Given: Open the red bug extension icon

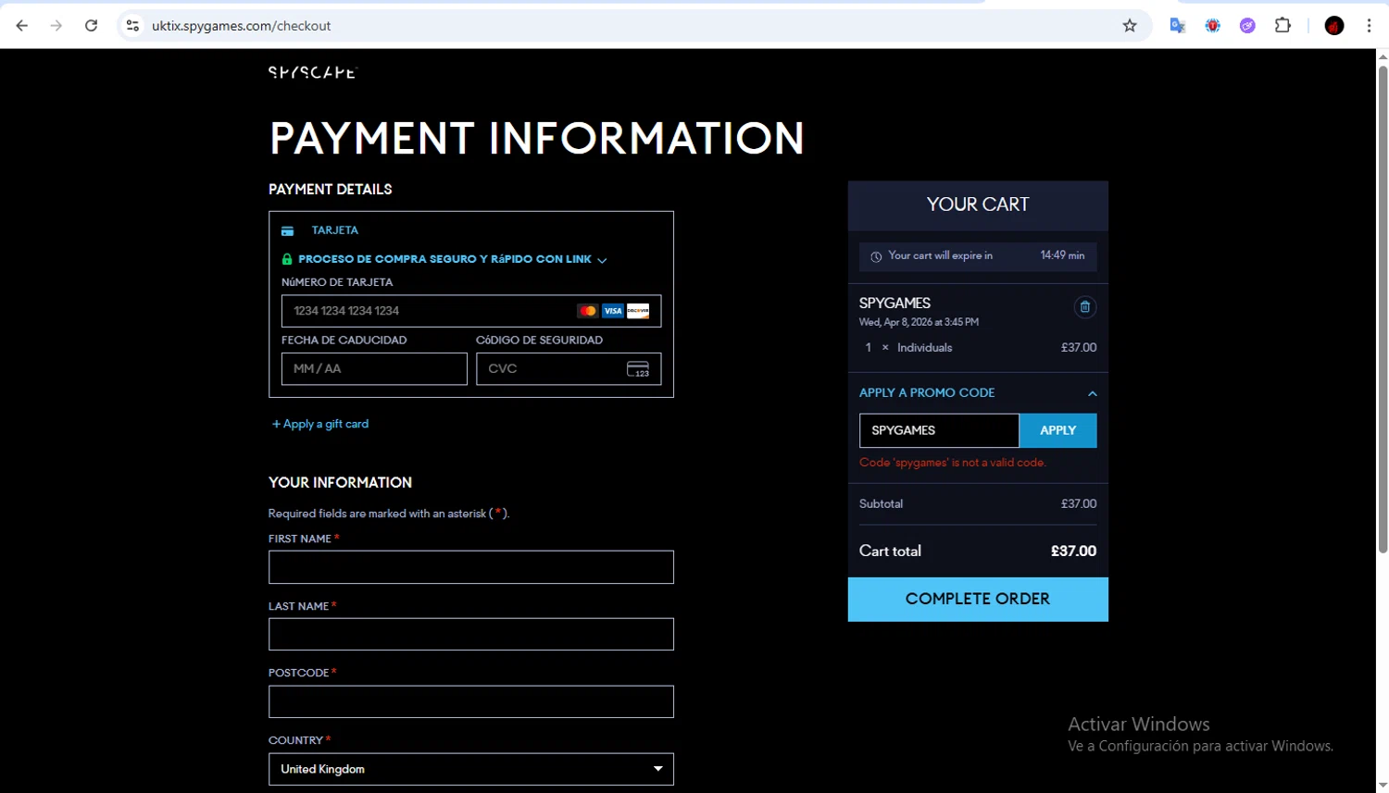Looking at the screenshot, I should [1213, 26].
